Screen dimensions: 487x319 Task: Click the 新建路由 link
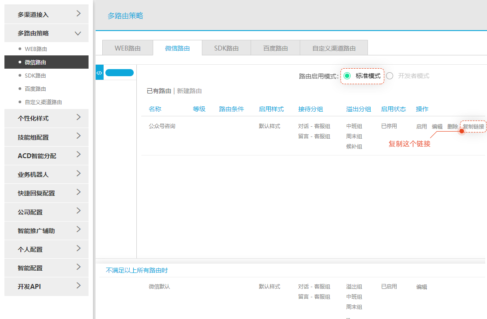pos(189,91)
